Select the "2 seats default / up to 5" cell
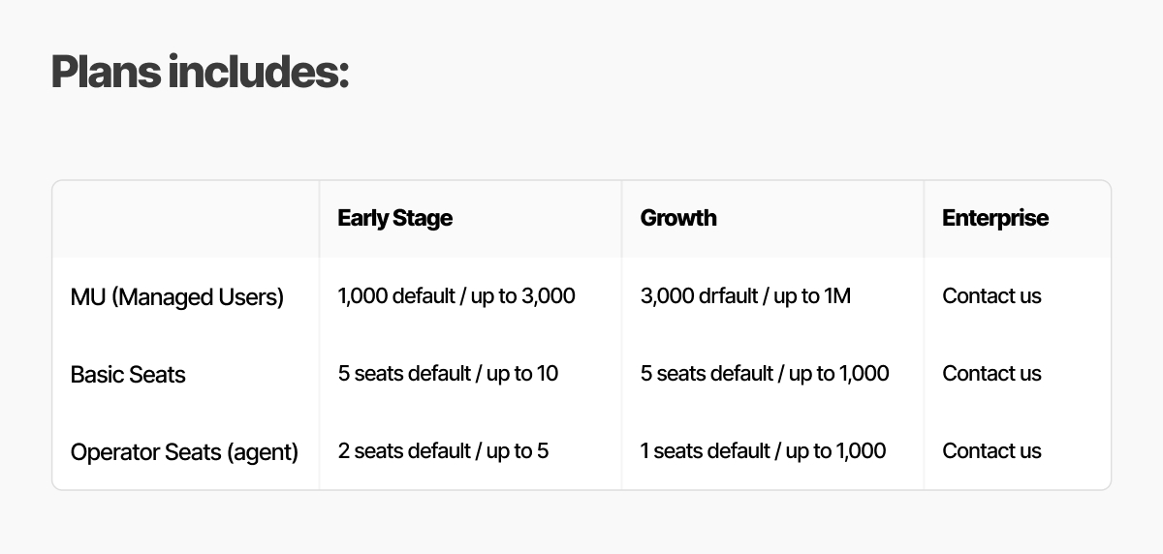The height and width of the screenshot is (554, 1163). 443,450
